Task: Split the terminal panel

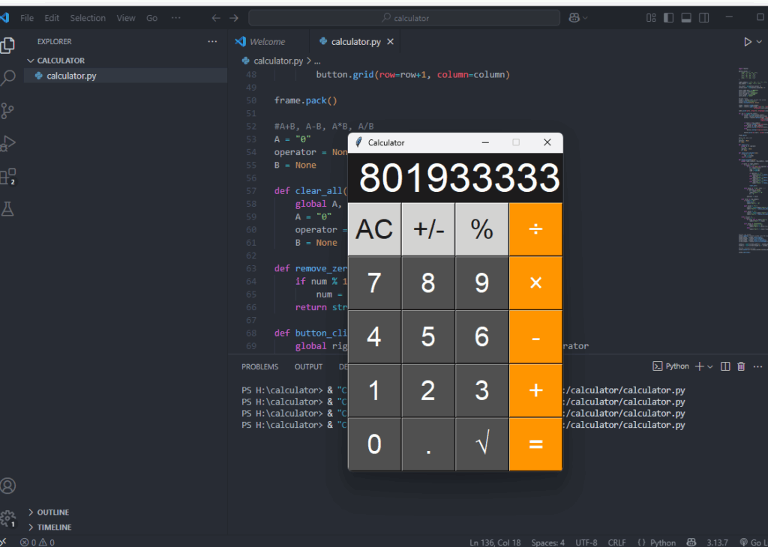Action: [x=725, y=366]
